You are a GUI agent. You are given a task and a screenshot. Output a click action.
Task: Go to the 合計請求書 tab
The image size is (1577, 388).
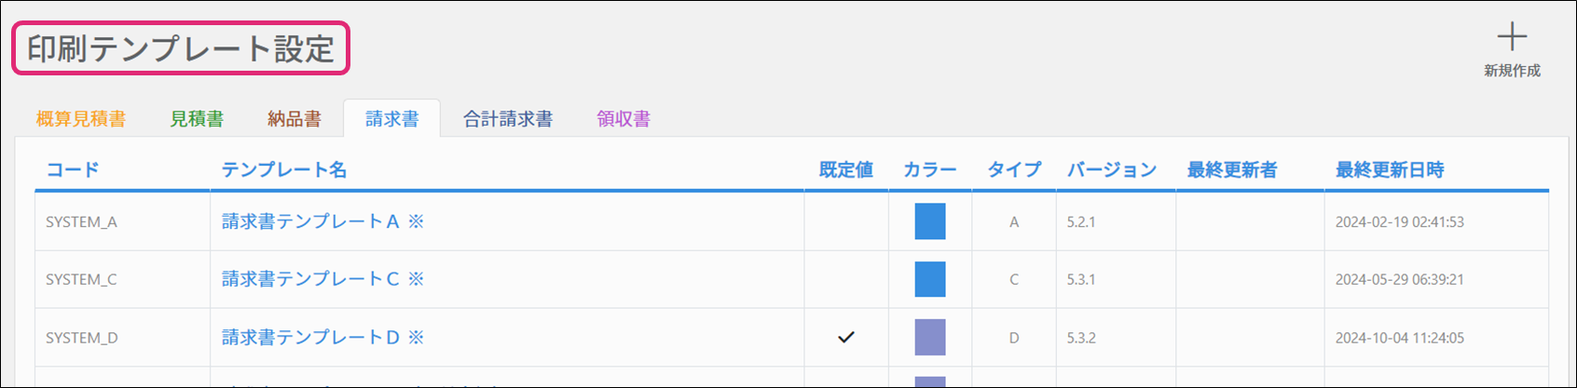click(x=508, y=119)
